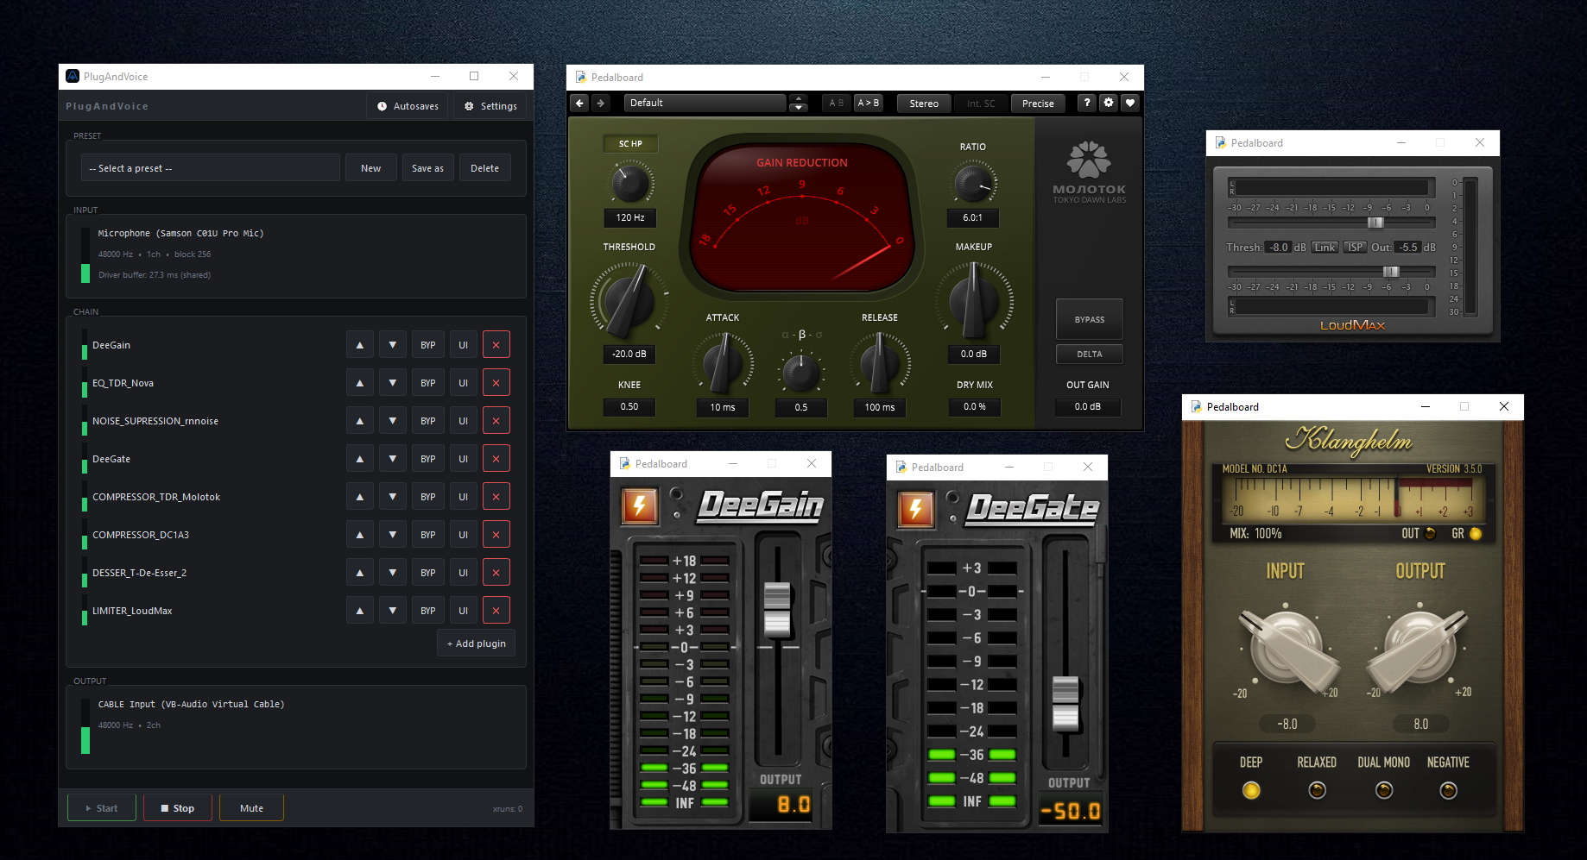Click the LoudMax output slider handle
The height and width of the screenshot is (860, 1587).
click(x=1391, y=272)
